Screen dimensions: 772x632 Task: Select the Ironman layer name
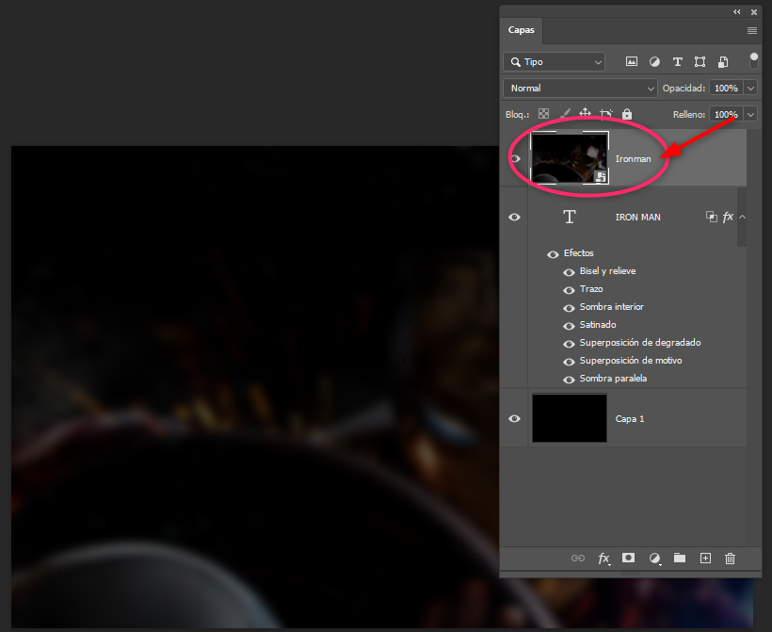633,158
